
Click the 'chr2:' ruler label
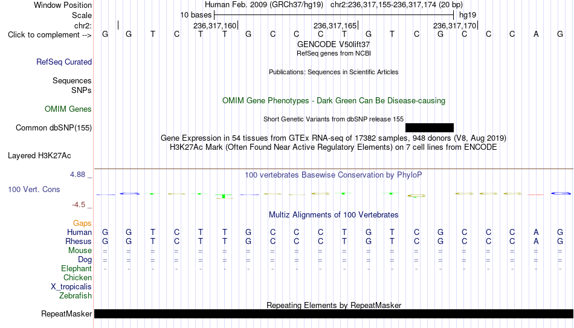pos(83,25)
